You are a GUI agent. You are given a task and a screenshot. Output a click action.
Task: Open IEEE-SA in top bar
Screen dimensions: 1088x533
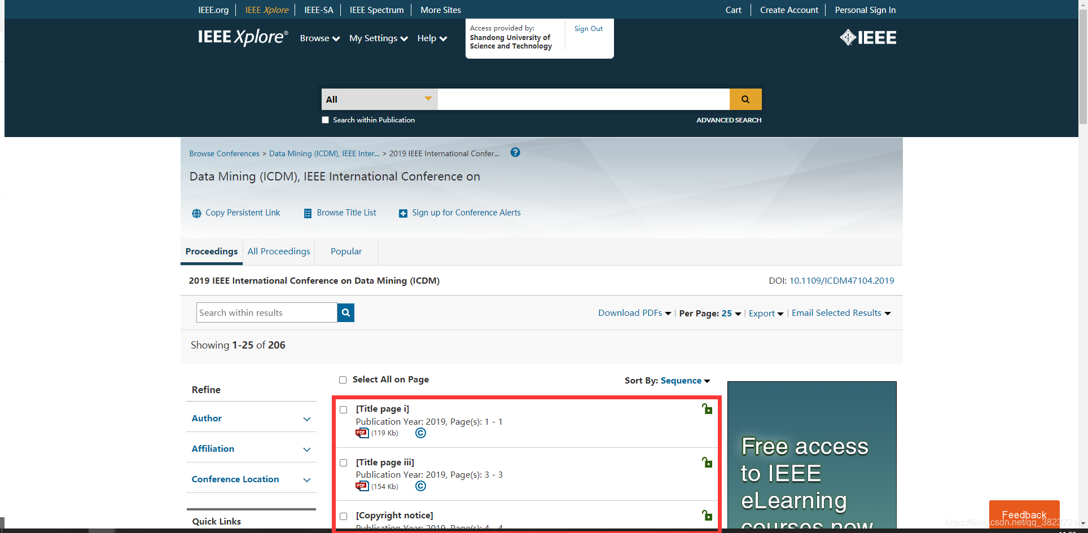pos(319,10)
